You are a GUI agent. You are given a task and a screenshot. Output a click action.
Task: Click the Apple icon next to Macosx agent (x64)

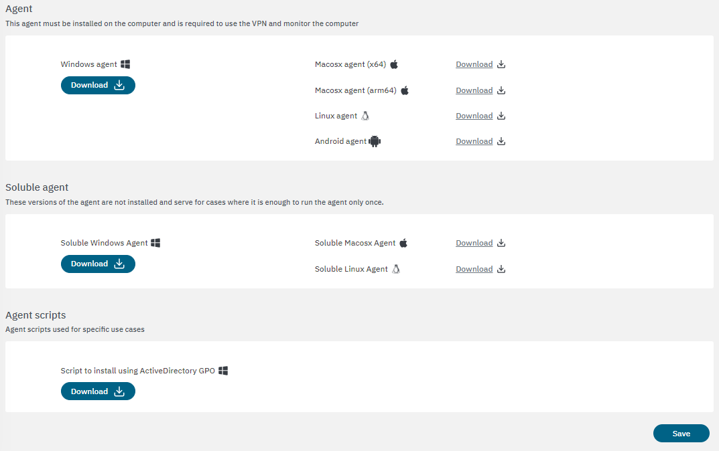pyautogui.click(x=395, y=64)
